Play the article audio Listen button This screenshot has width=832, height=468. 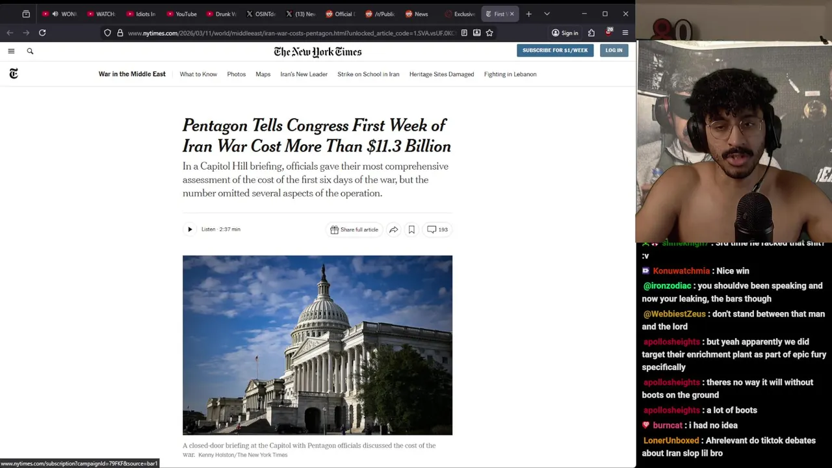tap(190, 229)
